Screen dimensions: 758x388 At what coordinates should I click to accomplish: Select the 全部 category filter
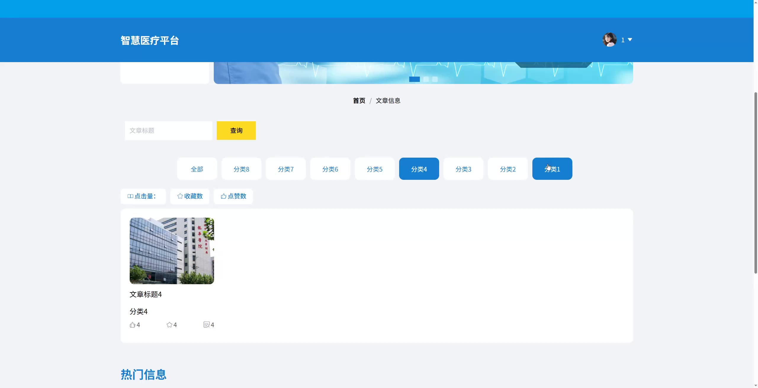pyautogui.click(x=197, y=169)
